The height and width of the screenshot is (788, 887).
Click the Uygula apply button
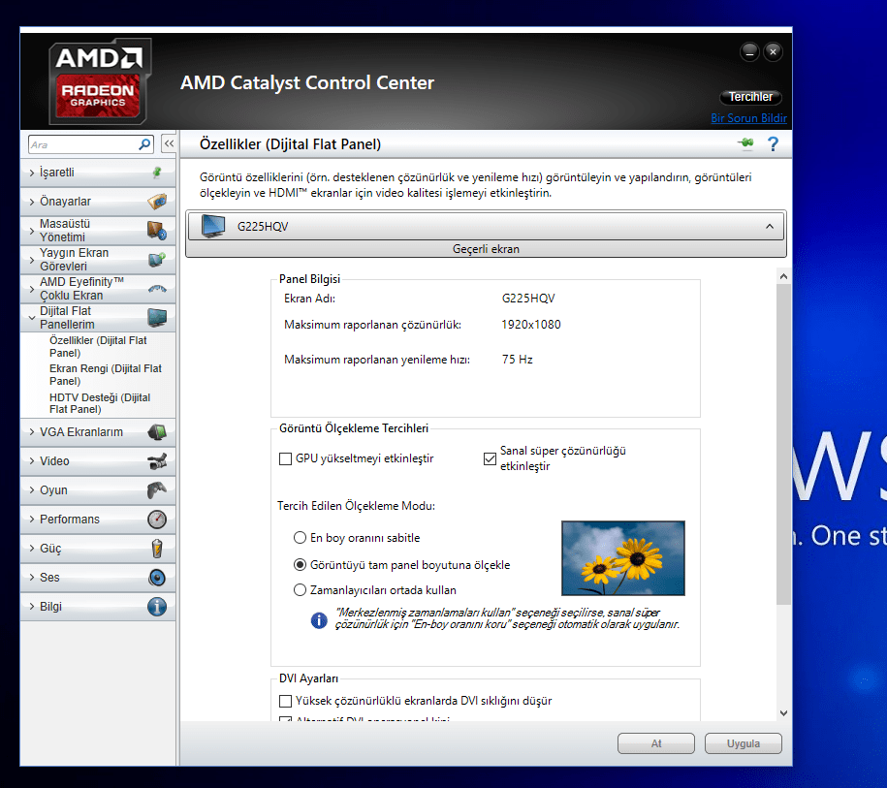pyautogui.click(x=744, y=743)
